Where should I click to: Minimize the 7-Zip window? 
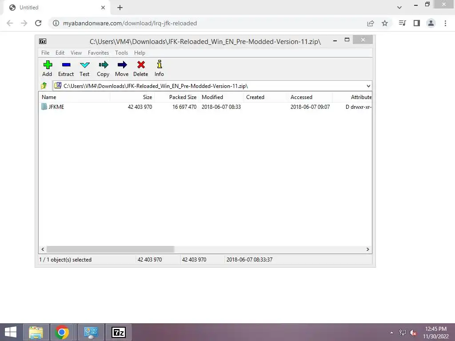click(x=335, y=40)
